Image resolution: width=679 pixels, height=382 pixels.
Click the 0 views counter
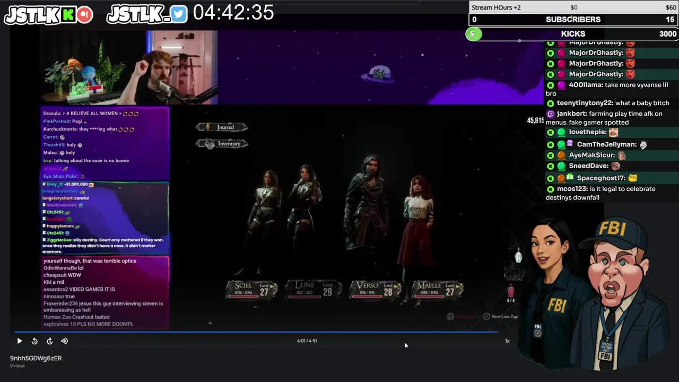pos(18,366)
